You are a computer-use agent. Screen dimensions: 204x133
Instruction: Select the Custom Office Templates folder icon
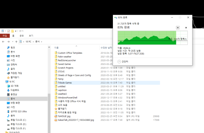click(56, 53)
